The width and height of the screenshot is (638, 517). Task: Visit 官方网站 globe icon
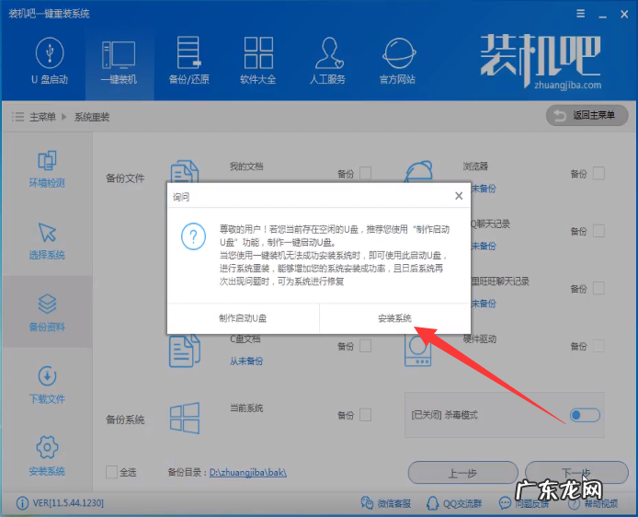(399, 53)
